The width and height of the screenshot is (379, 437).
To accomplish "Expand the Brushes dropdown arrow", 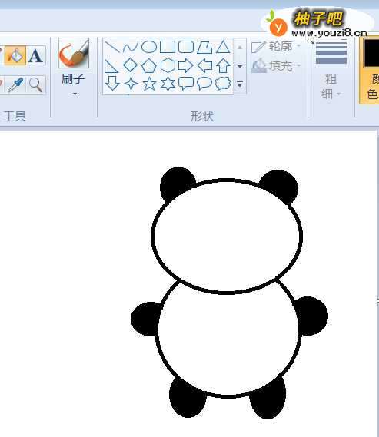I will pos(75,94).
